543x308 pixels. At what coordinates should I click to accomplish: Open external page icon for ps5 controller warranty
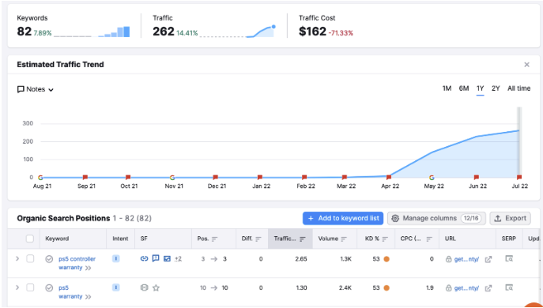click(x=488, y=259)
